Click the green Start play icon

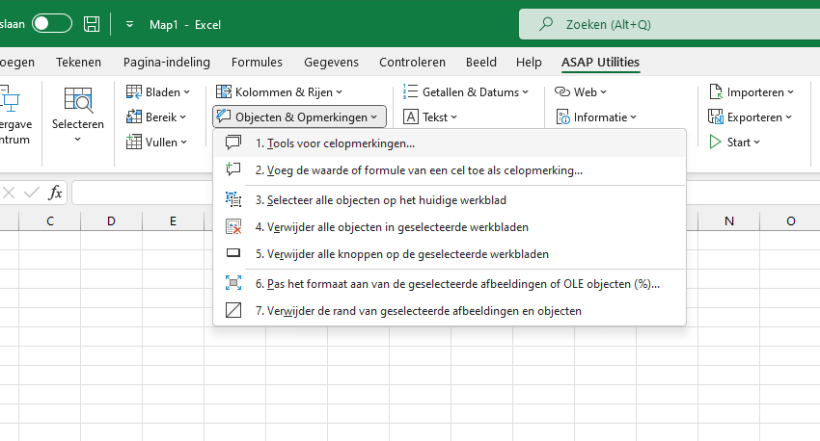(x=715, y=142)
